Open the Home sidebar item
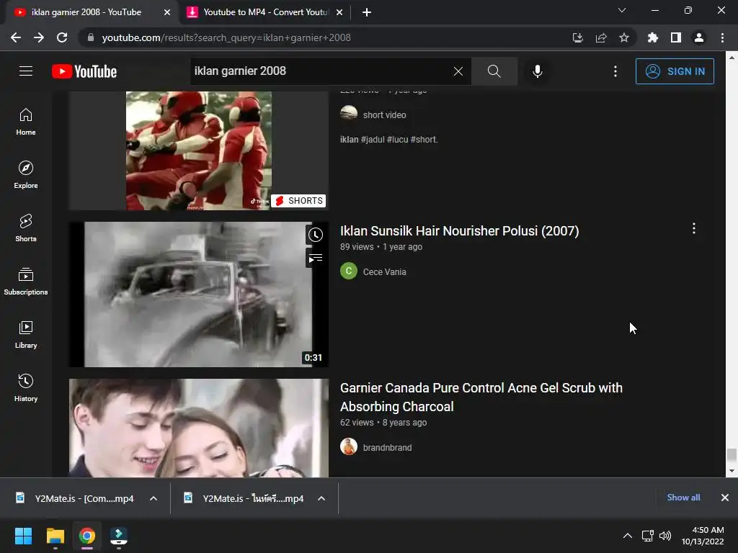 pyautogui.click(x=26, y=122)
